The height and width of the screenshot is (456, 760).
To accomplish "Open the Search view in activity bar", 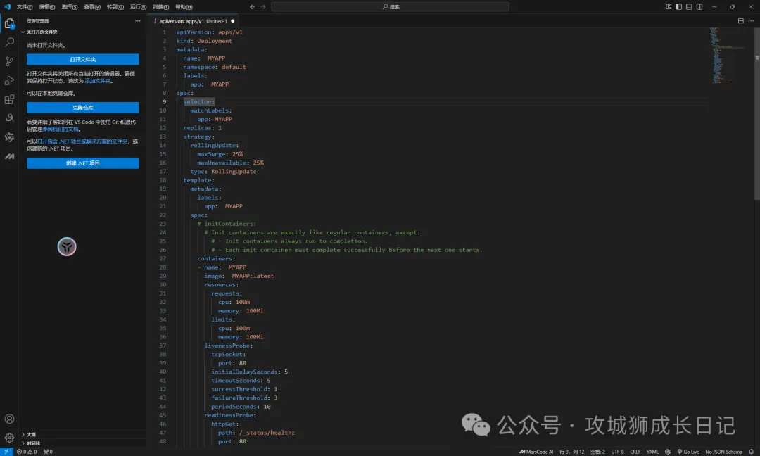I will pyautogui.click(x=9, y=42).
